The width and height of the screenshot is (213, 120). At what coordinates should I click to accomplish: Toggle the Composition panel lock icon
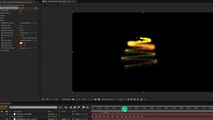(46, 1)
